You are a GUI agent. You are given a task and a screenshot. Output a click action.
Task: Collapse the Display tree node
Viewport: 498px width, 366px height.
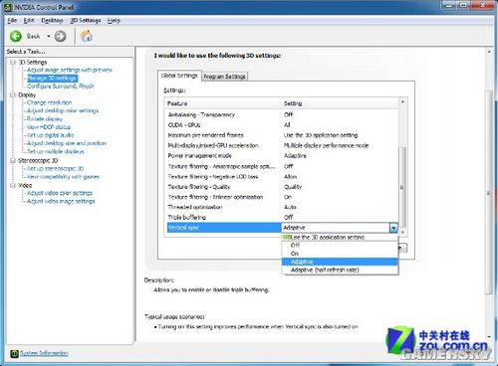coord(13,94)
